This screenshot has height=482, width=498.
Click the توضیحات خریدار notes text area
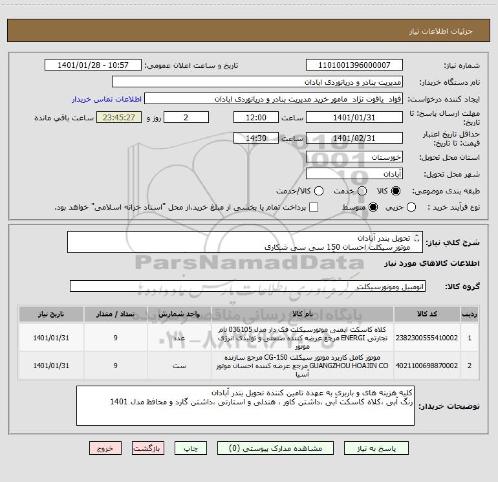click(245, 406)
